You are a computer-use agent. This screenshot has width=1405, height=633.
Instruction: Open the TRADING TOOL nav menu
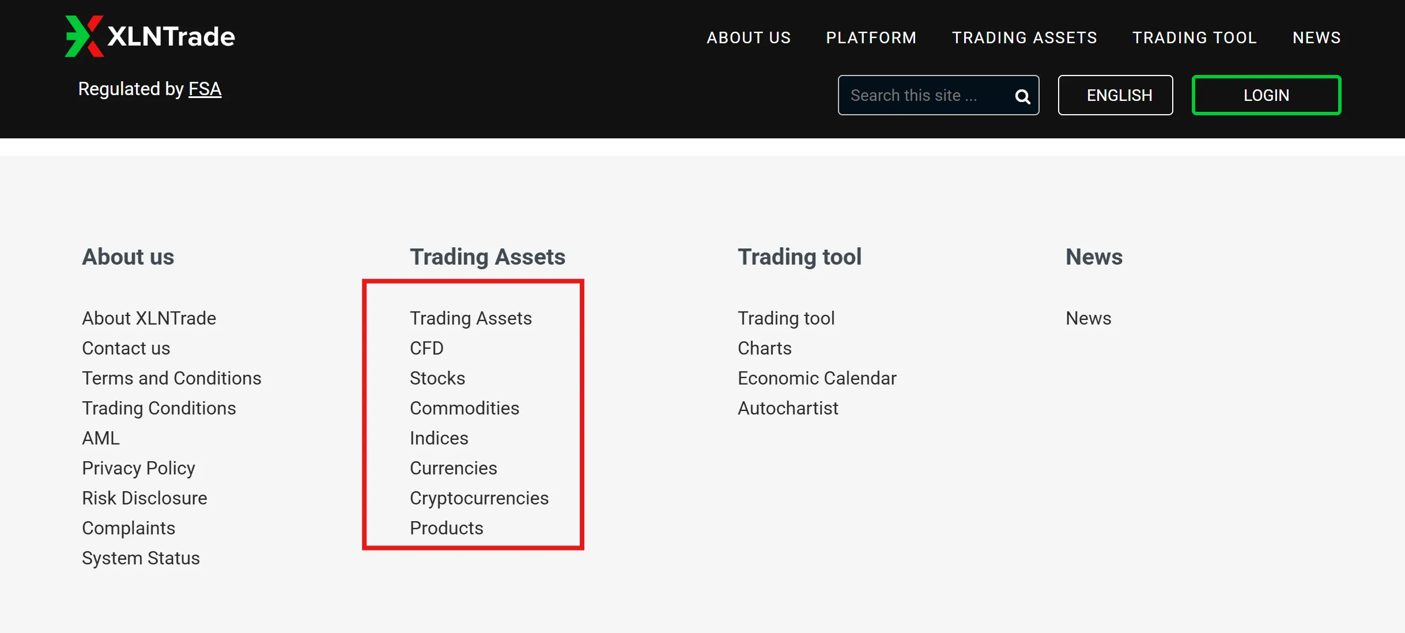[1194, 37]
